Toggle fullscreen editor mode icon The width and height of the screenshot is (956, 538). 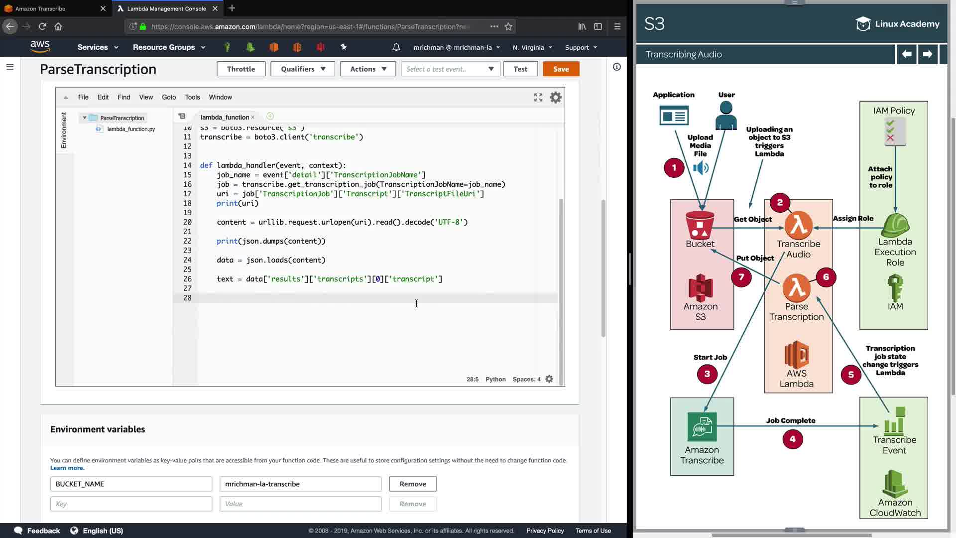click(538, 98)
